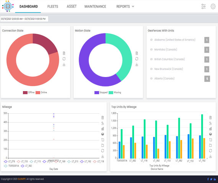The width and height of the screenshot is (218, 183).
Task: Open data view icon on Connection State chart
Action: tap(64, 53)
